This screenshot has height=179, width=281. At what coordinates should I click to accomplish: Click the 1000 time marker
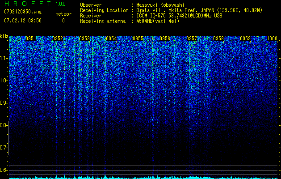coord(272,38)
